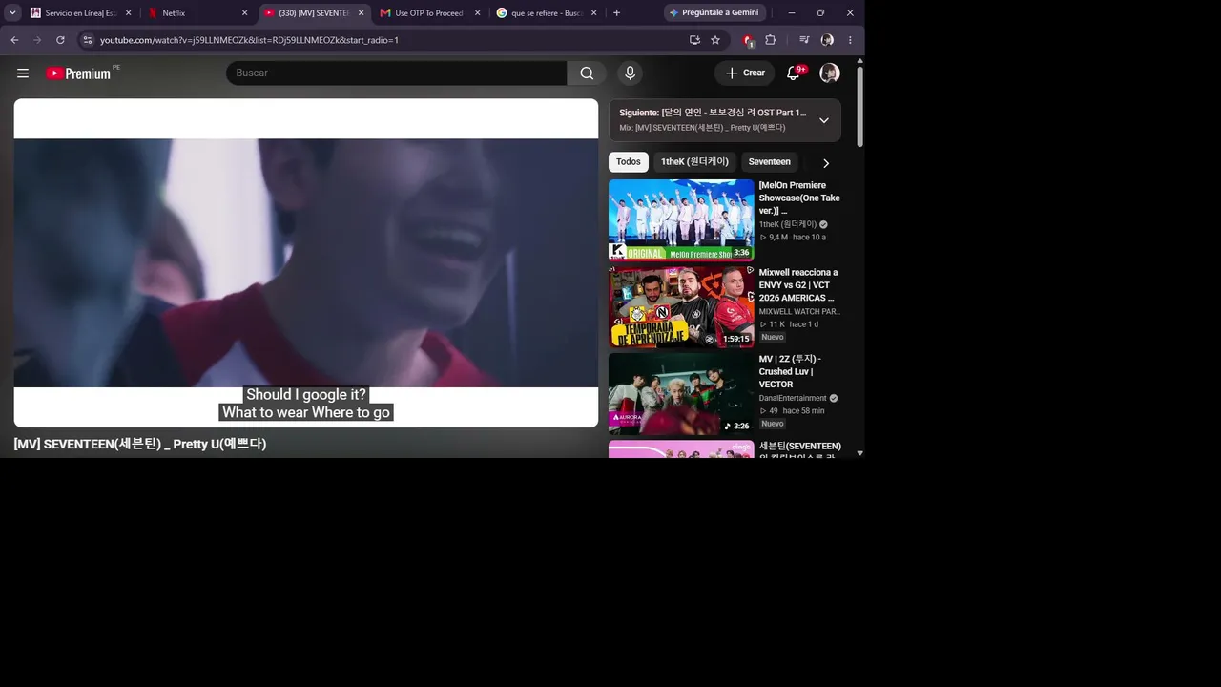Open the YouTube account avatar menu
1221x687 pixels.
click(830, 73)
